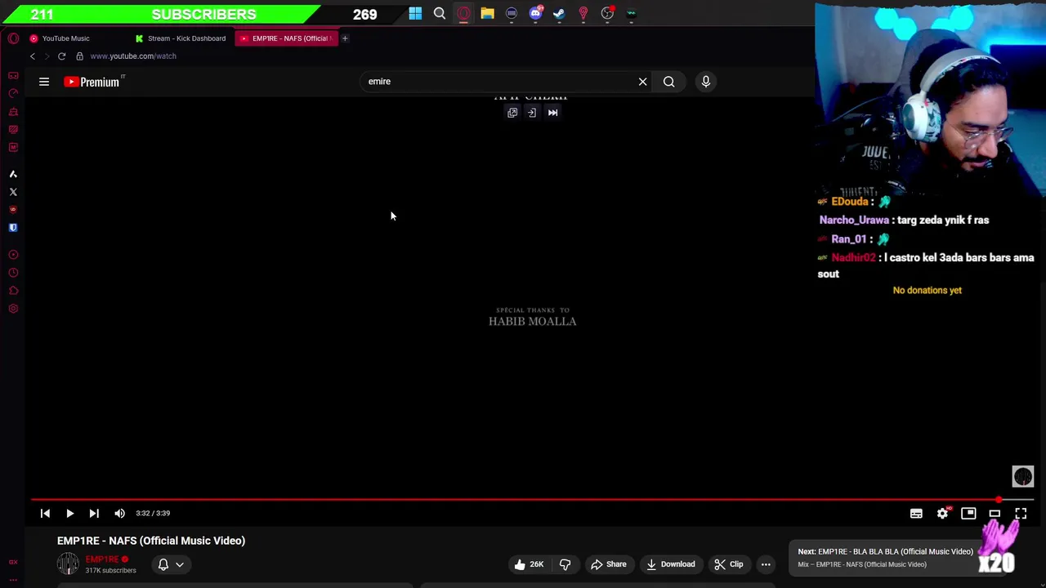The height and width of the screenshot is (588, 1046).
Task: Share the video
Action: coord(608,564)
